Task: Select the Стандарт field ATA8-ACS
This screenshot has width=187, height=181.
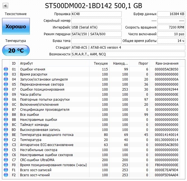Action: tap(128, 48)
